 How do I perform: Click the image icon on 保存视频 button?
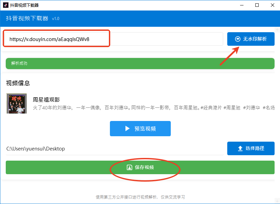coord(130,167)
